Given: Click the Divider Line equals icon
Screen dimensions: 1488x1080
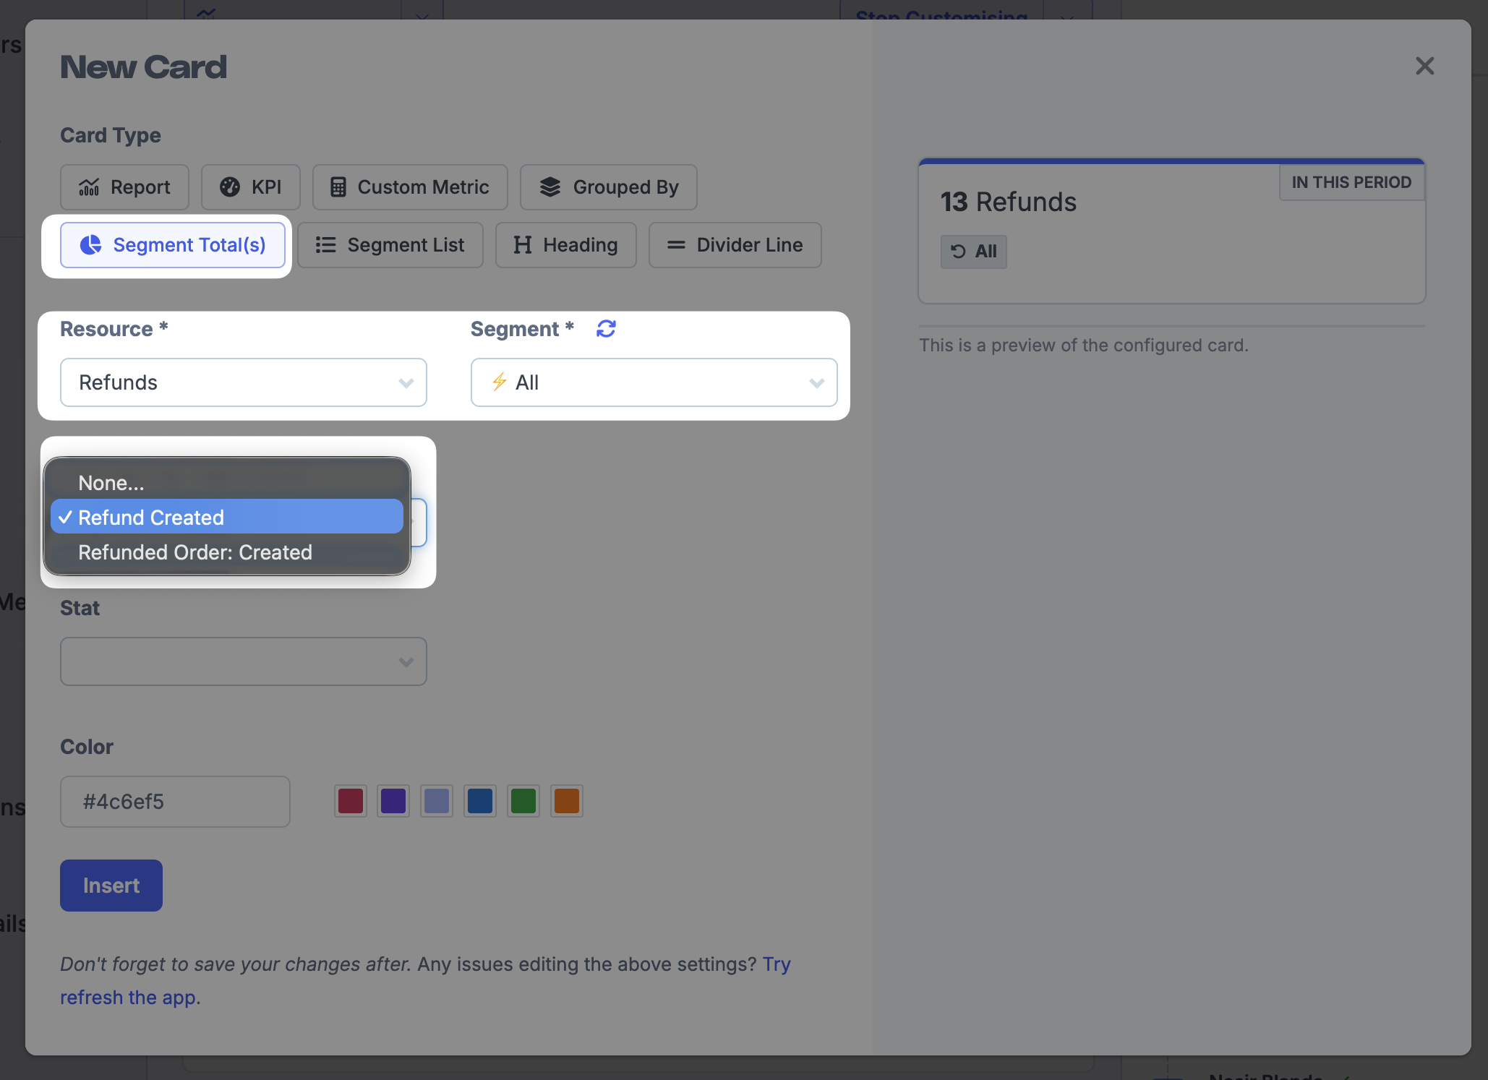Looking at the screenshot, I should (x=676, y=245).
